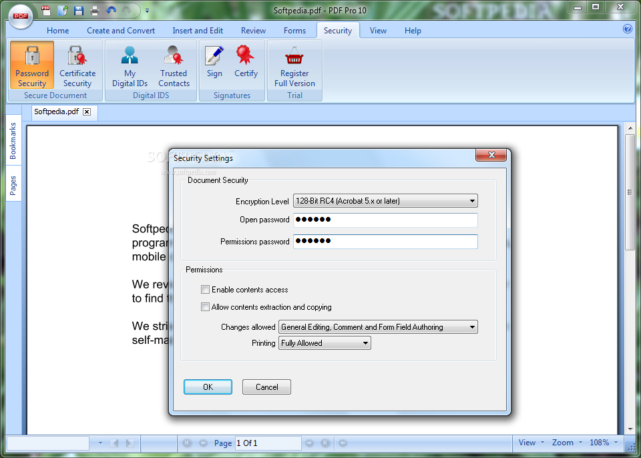Go to previous page in status bar
641x458 pixels.
pos(203,443)
